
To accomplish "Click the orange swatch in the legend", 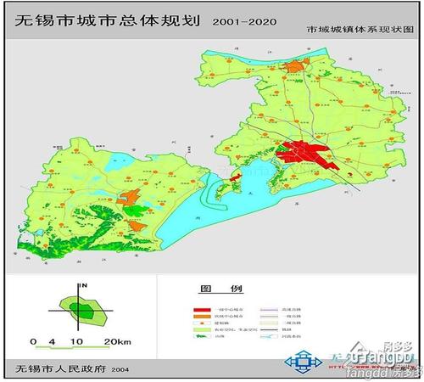I will coord(202,317).
